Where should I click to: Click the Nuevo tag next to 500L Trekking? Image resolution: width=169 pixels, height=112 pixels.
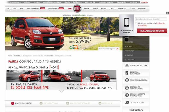pyautogui.click(x=43, y=8)
